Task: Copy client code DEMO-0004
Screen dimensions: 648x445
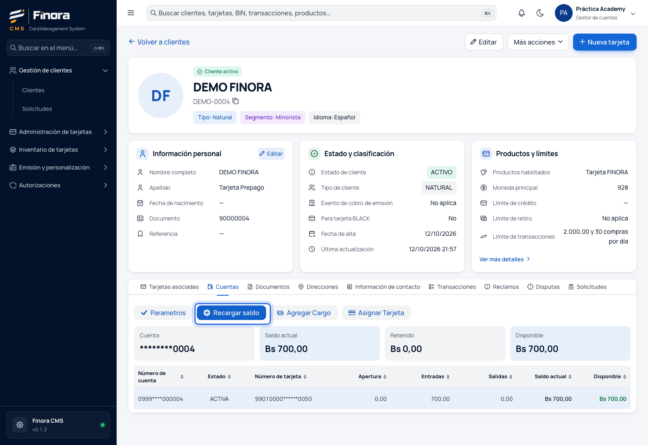Action: pos(236,101)
